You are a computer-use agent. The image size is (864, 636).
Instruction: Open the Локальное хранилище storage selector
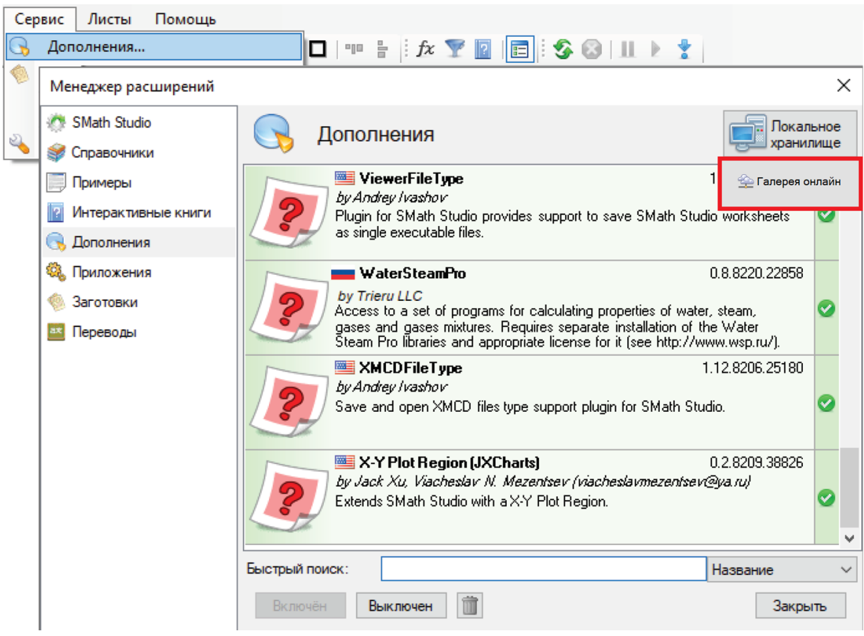[790, 134]
